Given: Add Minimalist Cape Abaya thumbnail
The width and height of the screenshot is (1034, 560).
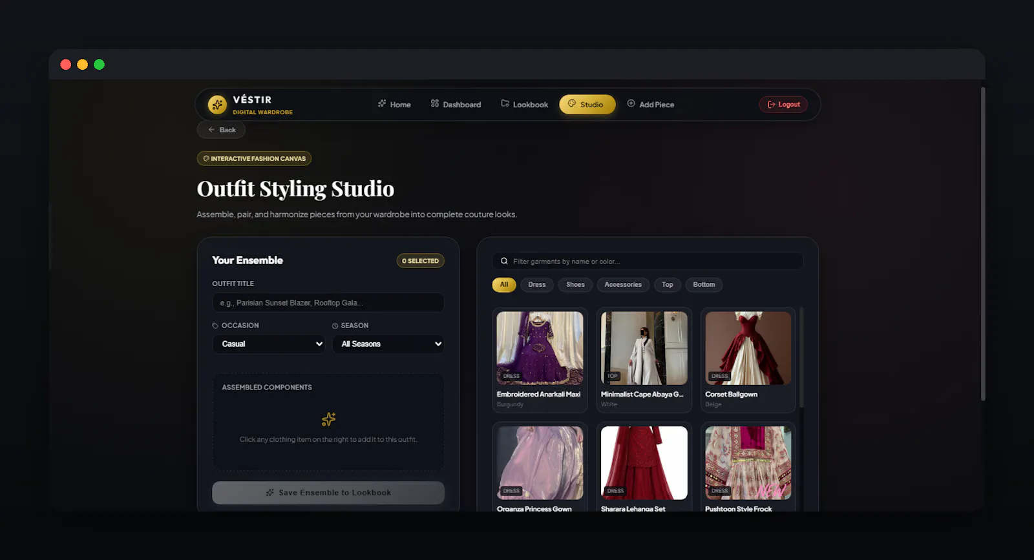Looking at the screenshot, I should click(644, 348).
